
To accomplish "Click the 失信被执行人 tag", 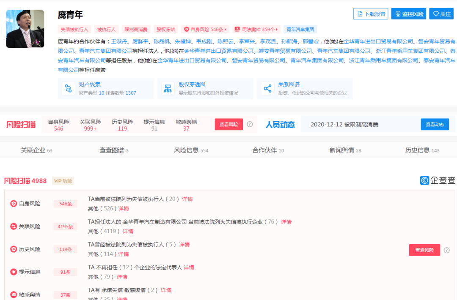I will 74,30.
